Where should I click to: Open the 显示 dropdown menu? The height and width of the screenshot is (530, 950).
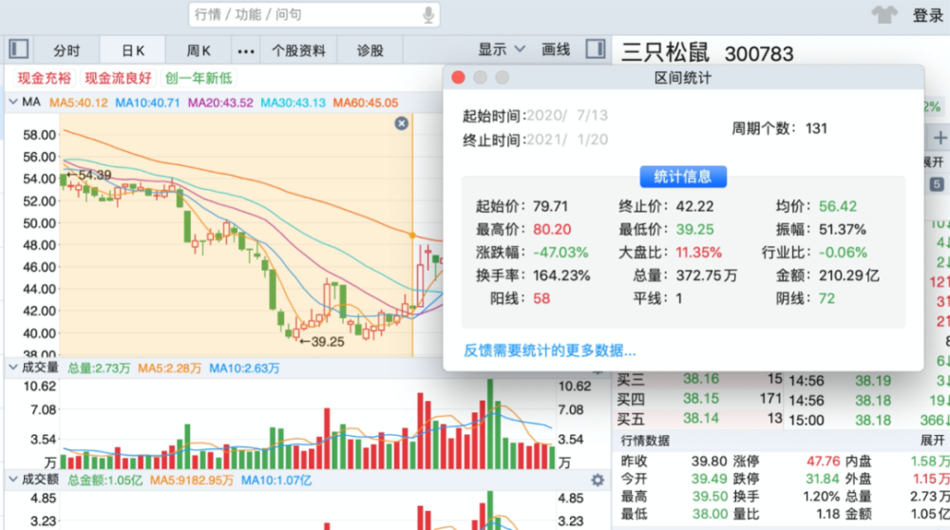502,49
